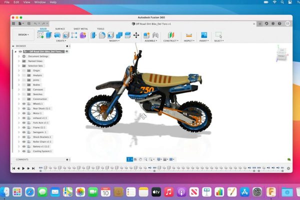Click the Save icon in toolbar

tap(29, 23)
